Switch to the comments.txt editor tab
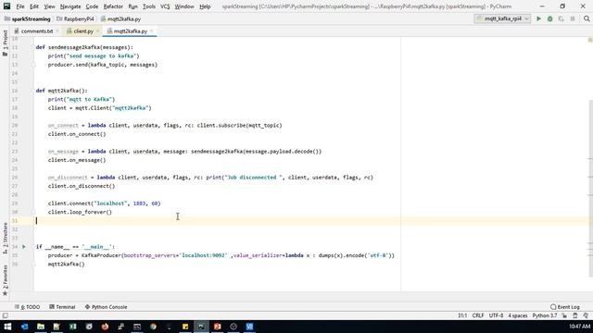 click(x=37, y=31)
